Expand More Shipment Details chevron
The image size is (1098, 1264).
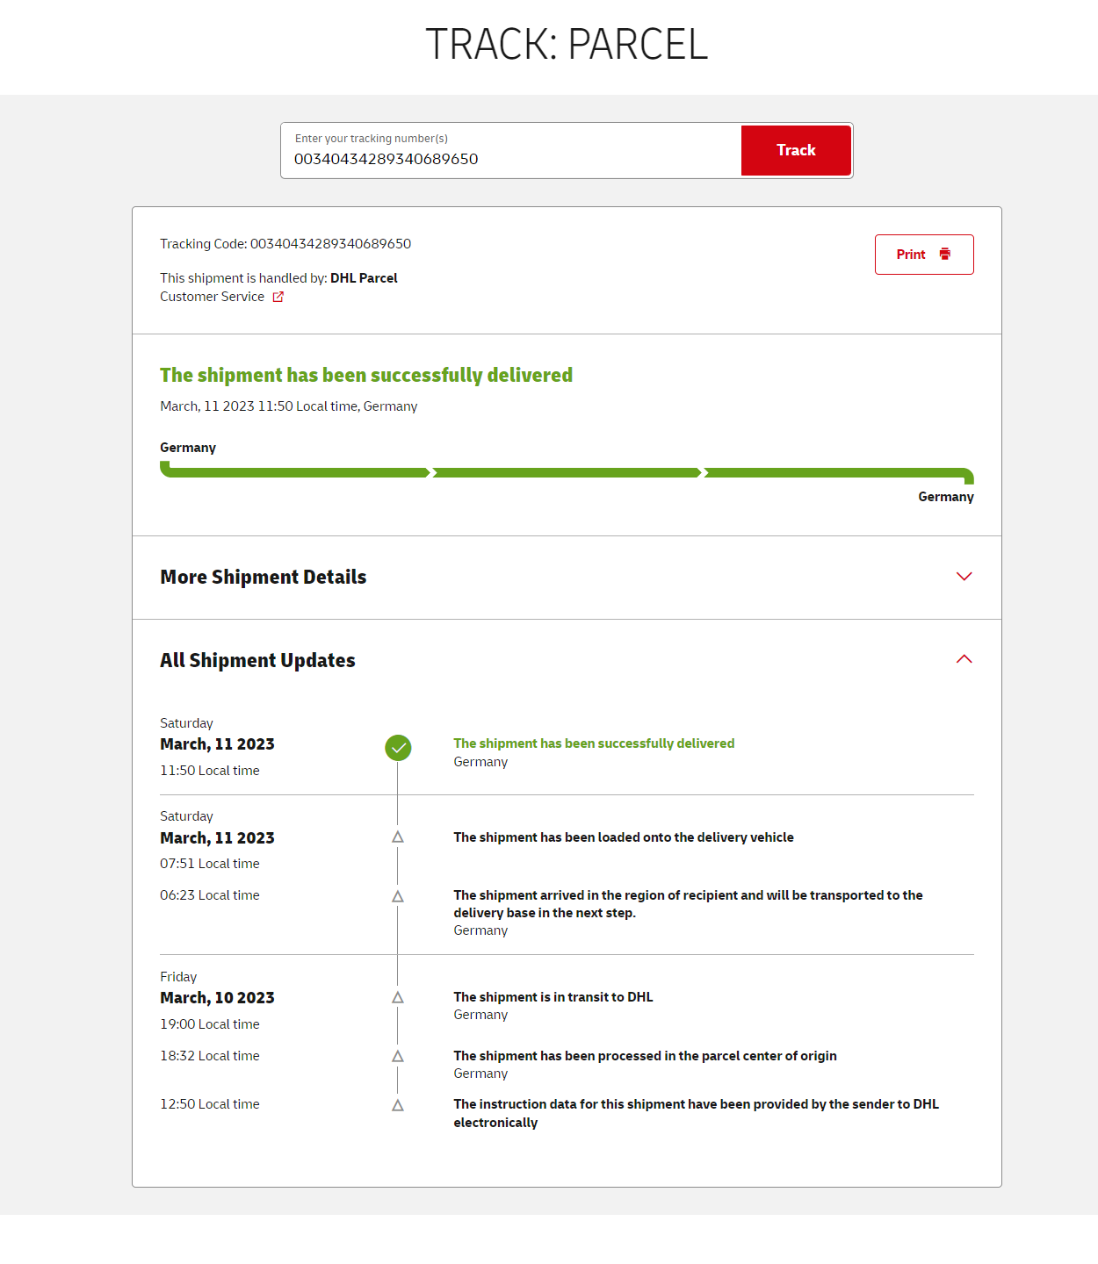pyautogui.click(x=964, y=577)
